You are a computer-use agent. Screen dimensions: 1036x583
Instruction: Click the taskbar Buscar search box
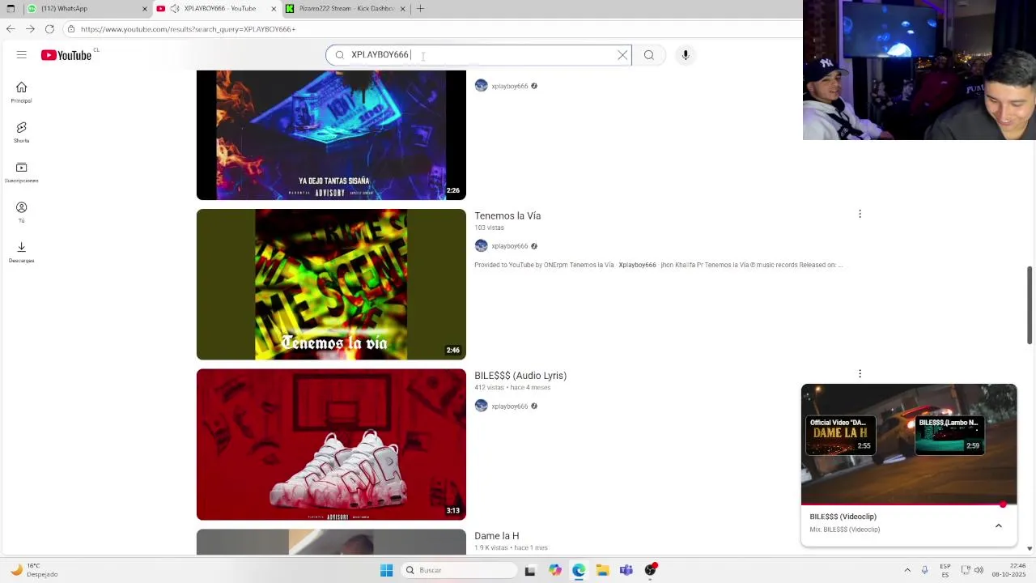click(x=460, y=570)
